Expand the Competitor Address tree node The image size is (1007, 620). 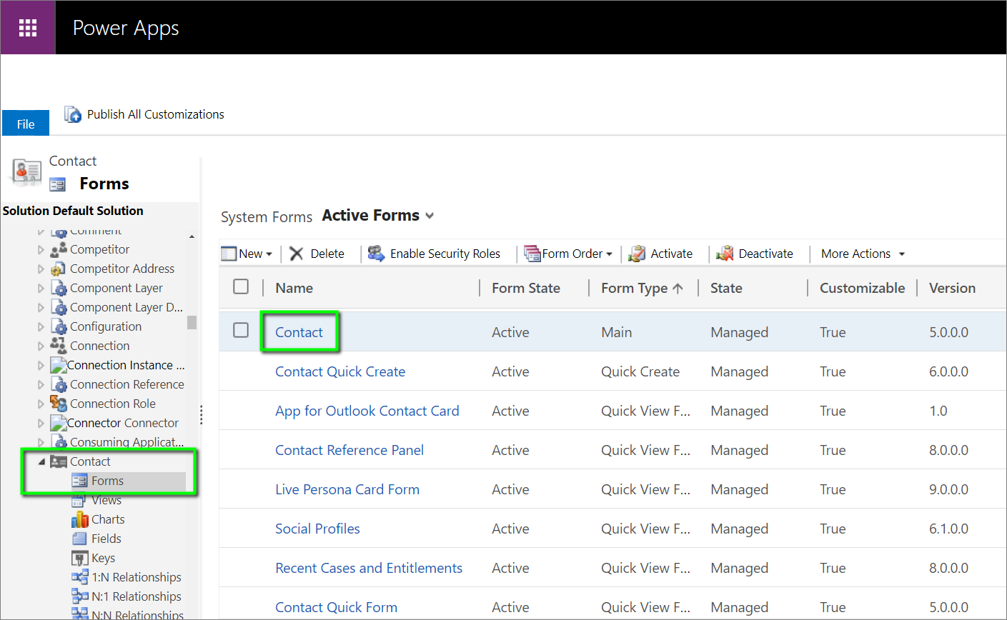[x=41, y=269]
